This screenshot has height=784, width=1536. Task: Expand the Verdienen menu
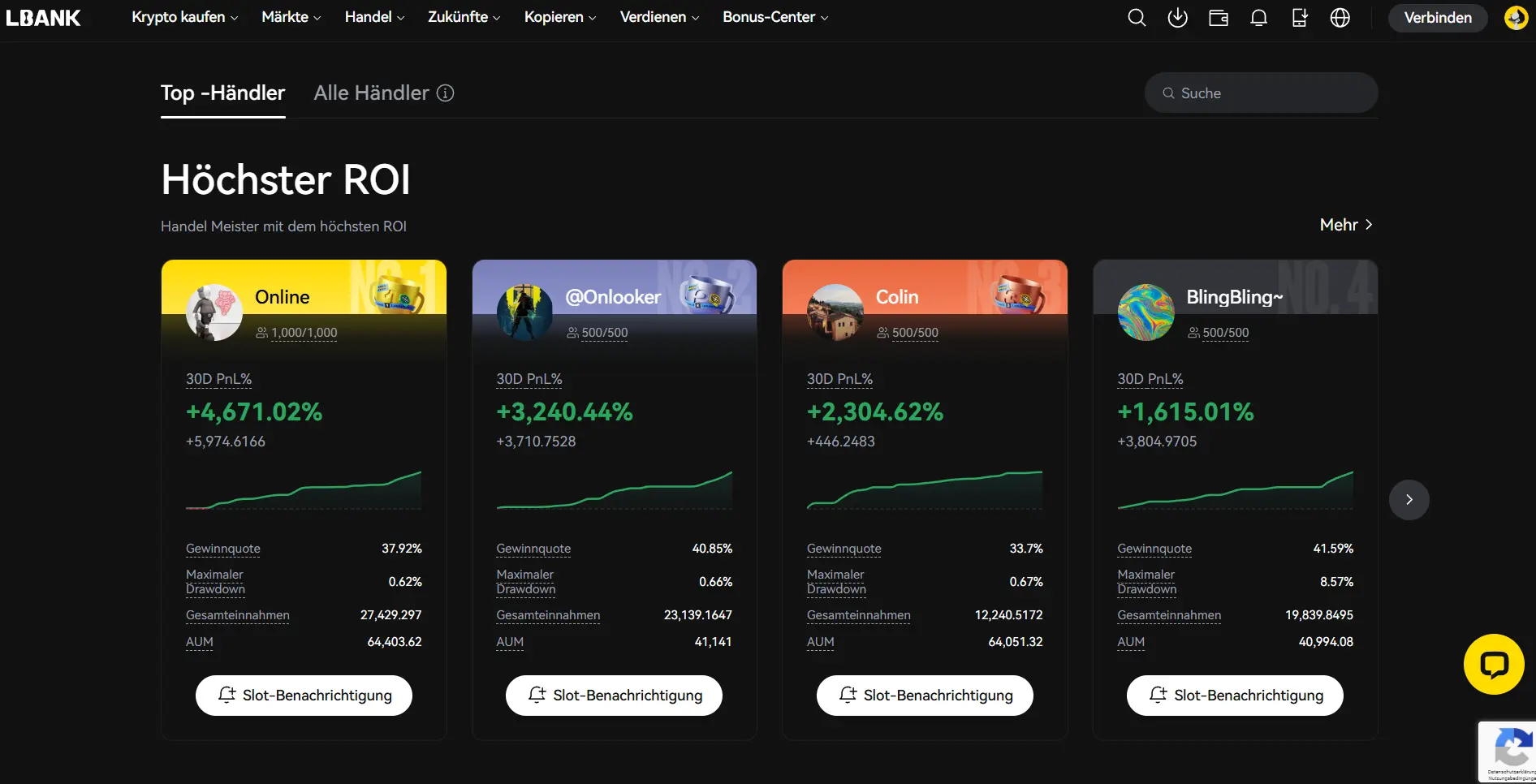pyautogui.click(x=659, y=17)
